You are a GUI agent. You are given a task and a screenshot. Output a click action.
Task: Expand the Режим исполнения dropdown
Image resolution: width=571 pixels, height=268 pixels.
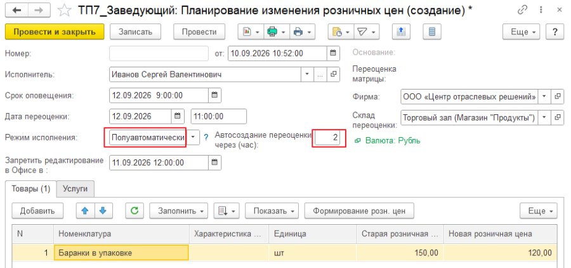[193, 137]
